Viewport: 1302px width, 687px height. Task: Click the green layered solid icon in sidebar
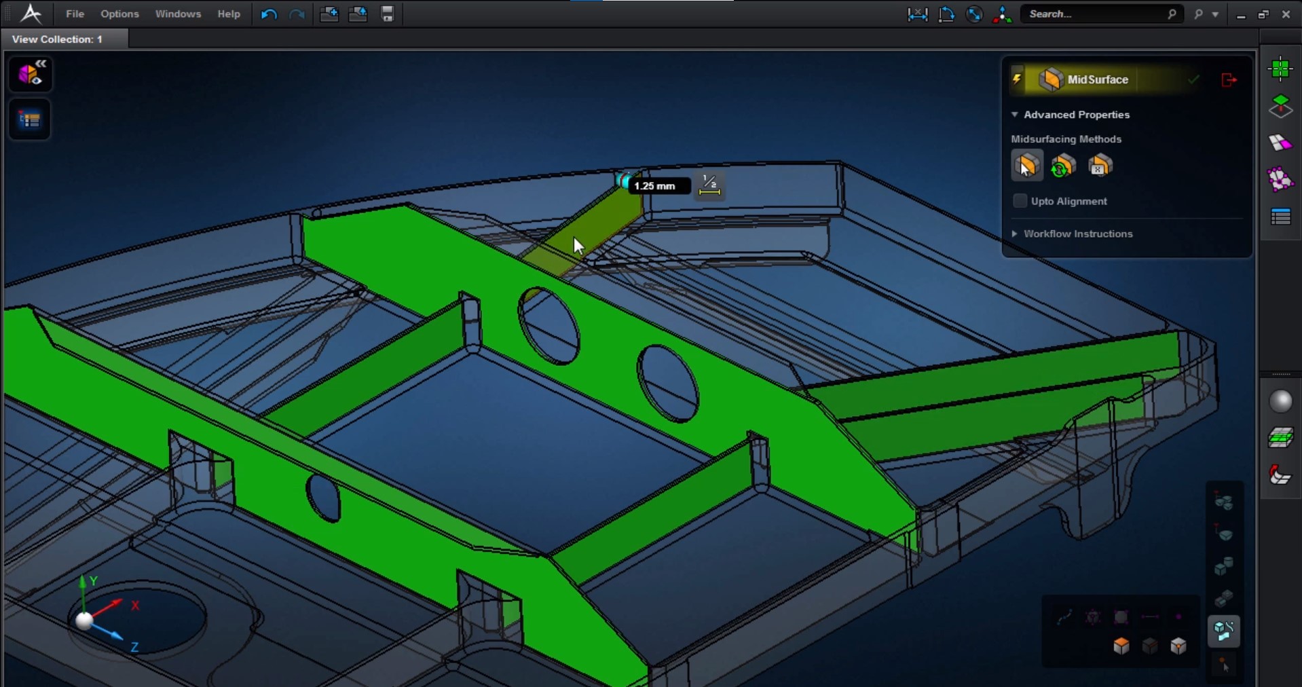(x=1280, y=438)
